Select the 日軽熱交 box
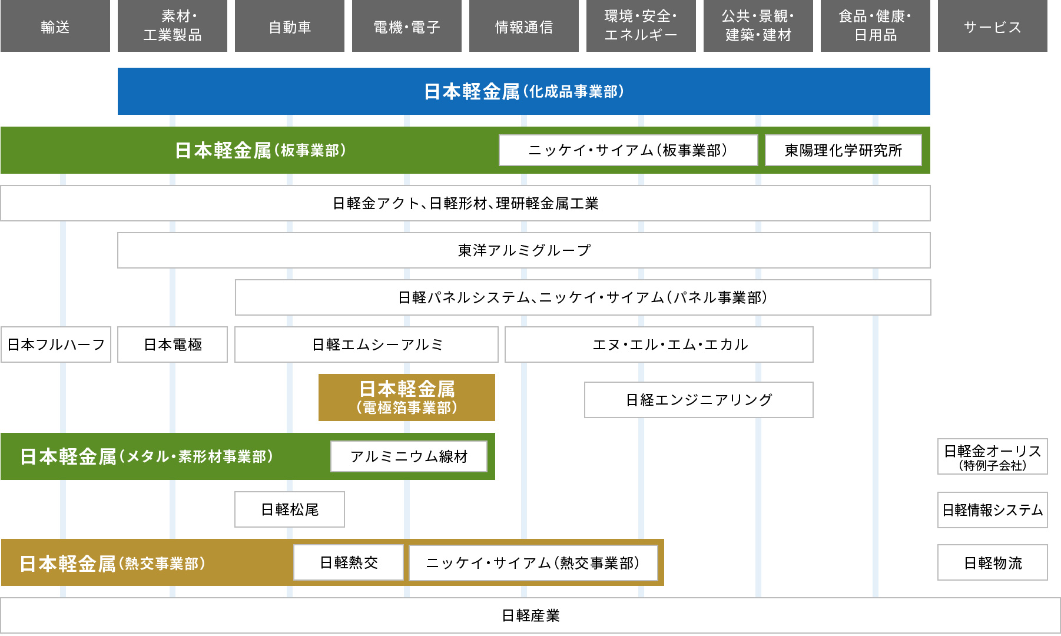1061x636 pixels. 349,562
